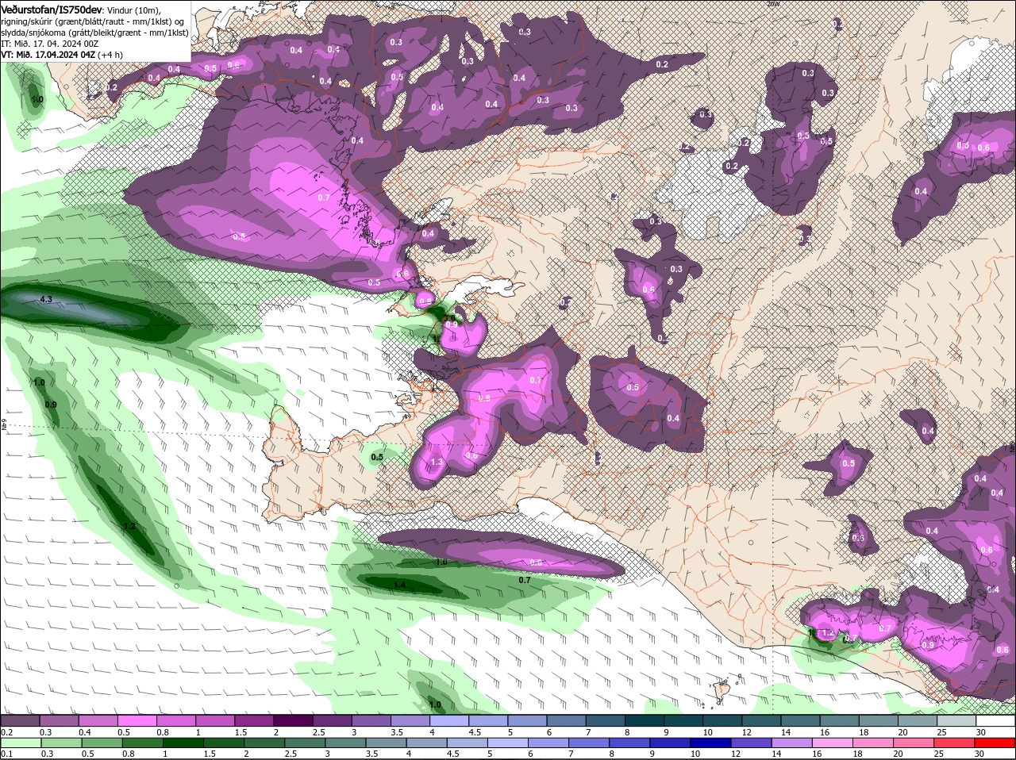Image resolution: width=1016 pixels, height=760 pixels.
Task: Select the 1.4 rainfall value on the map
Action: (399, 585)
